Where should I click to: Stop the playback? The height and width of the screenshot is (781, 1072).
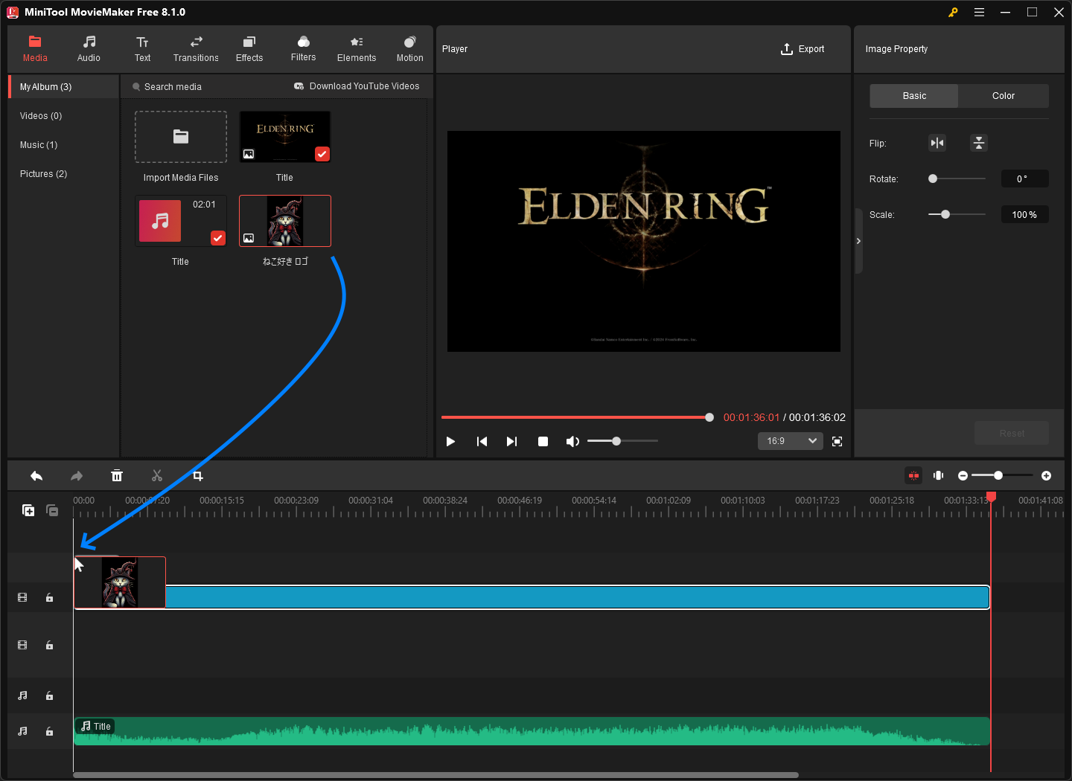pos(543,441)
